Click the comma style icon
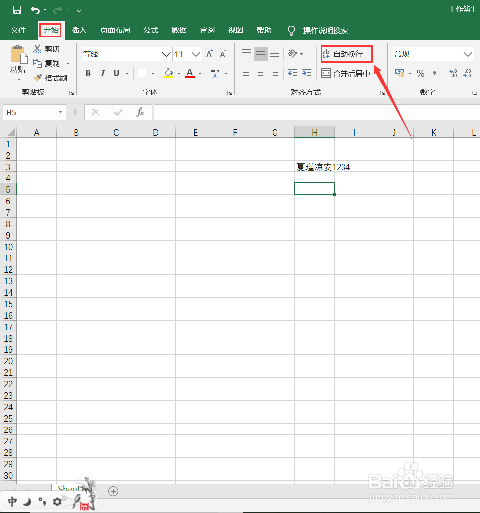Viewport: 480px width, 513px height. [433, 73]
